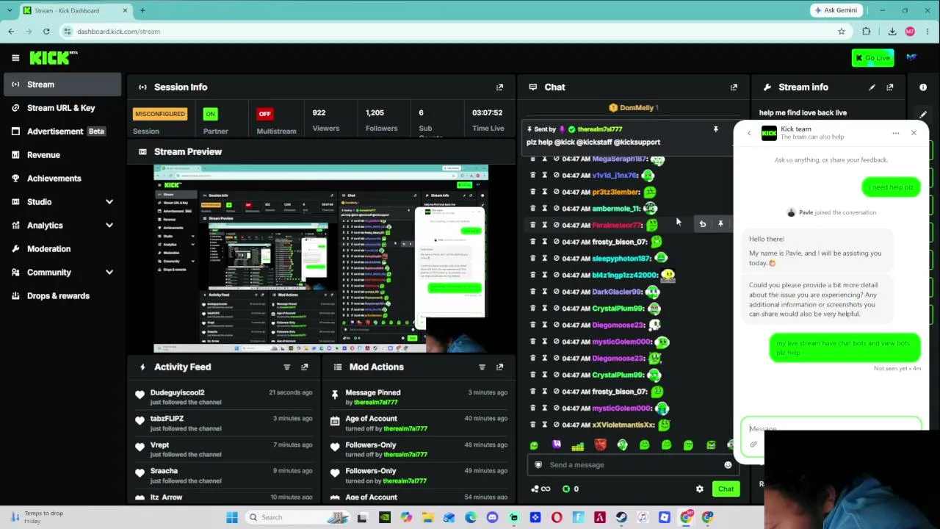Ban user pr3tz3lember with the ban icon
Image resolution: width=940 pixels, height=529 pixels.
coord(556,192)
